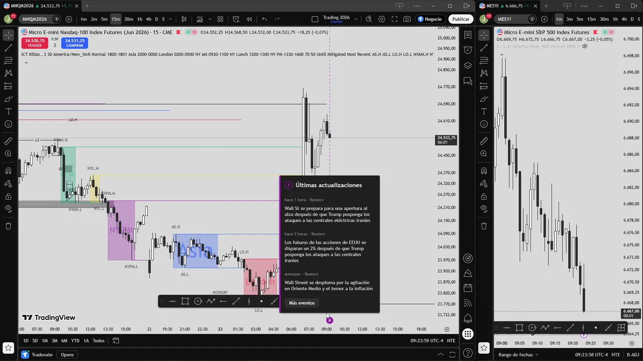Image resolution: width=643 pixels, height=361 pixels.
Task: Click the order quantity field showing 3
Action: pos(55,45)
